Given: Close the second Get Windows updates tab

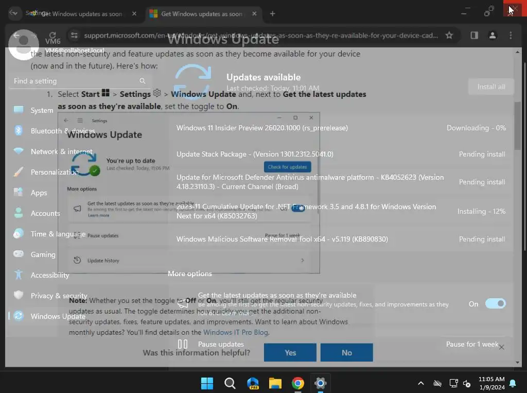Looking at the screenshot, I should pos(254,13).
